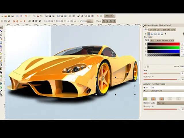Rotate selection 90° clockwise
Screen dimensions: 184x138
17,21
